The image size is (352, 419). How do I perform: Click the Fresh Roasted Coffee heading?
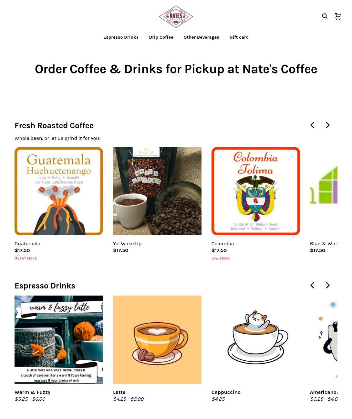click(54, 126)
